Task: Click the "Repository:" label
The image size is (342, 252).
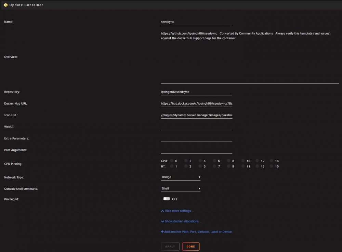Action: [x=12, y=92]
